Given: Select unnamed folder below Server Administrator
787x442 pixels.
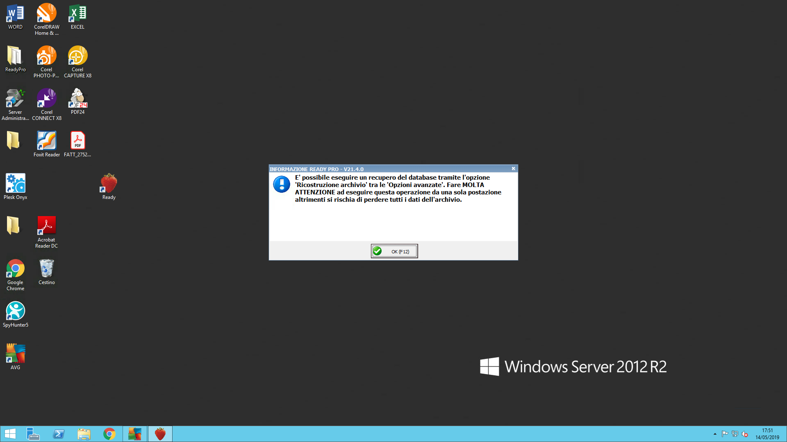Looking at the screenshot, I should click(13, 140).
